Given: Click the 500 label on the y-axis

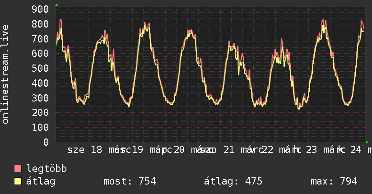Looking at the screenshot, I should (41, 69).
